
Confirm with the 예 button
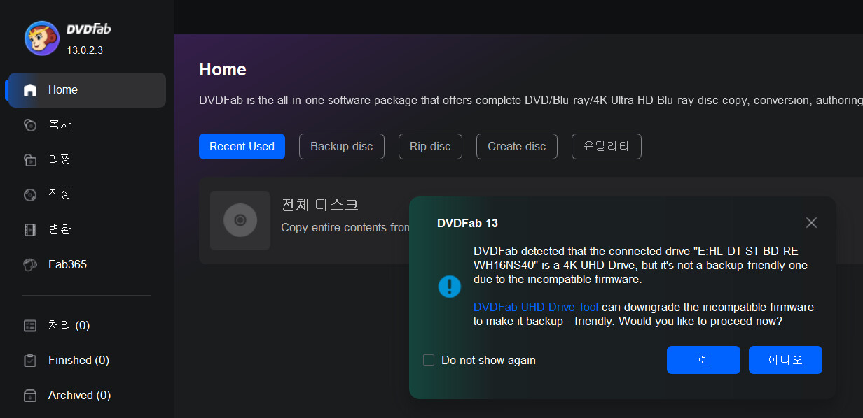coord(703,360)
